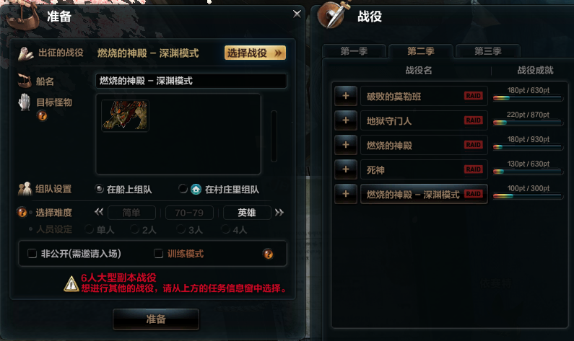
Task: Enable the 训练模式 checkbox
Action: (x=159, y=254)
